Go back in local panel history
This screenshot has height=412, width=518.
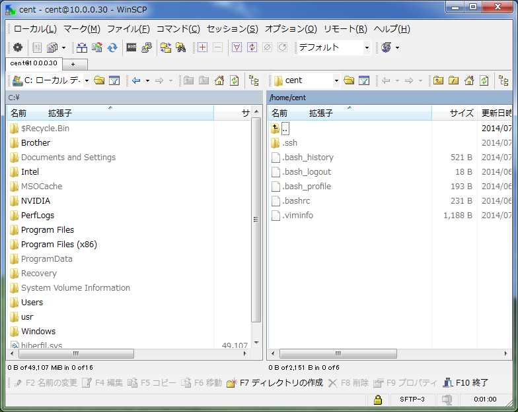pos(136,80)
